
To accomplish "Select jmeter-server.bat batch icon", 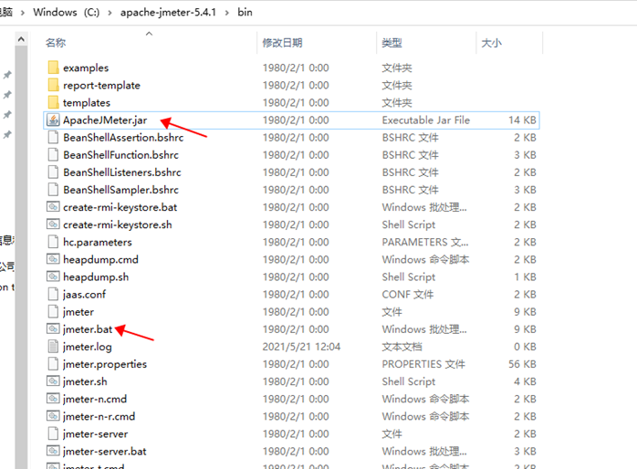I will point(53,451).
